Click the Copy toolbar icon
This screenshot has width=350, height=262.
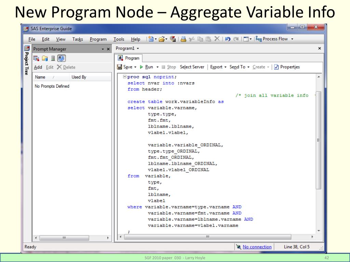tap(200, 39)
